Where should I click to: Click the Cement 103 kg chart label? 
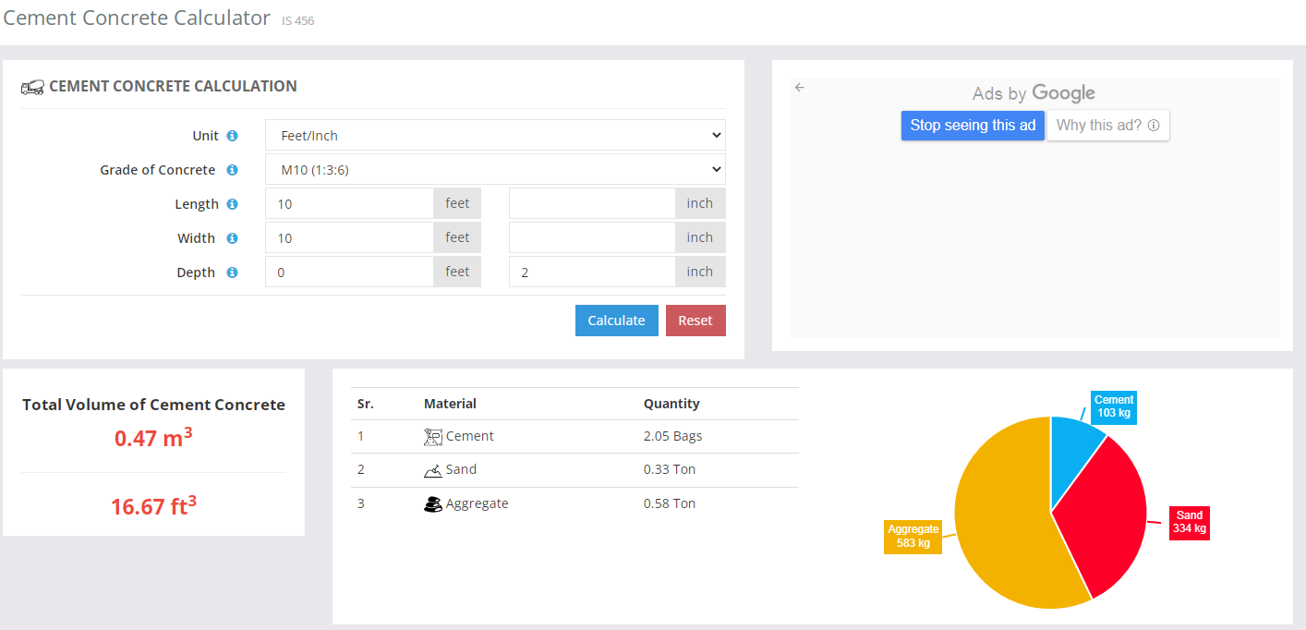1113,406
